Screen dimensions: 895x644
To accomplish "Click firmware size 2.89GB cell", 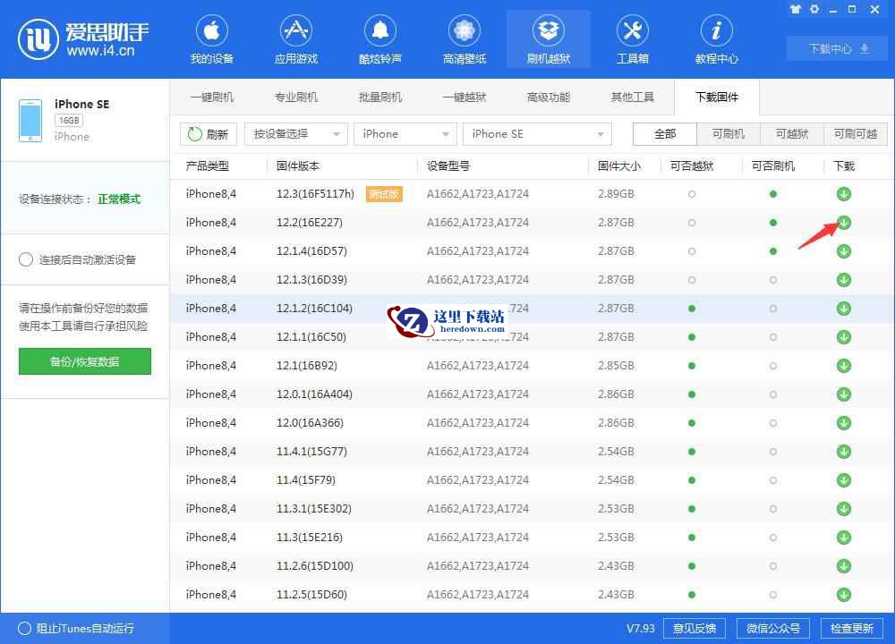I will coord(616,194).
